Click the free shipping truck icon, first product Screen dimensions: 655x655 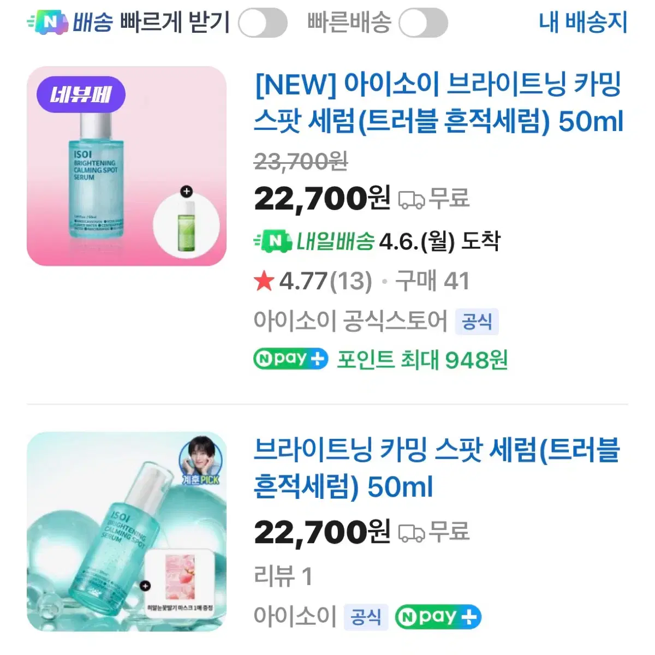pyautogui.click(x=412, y=200)
